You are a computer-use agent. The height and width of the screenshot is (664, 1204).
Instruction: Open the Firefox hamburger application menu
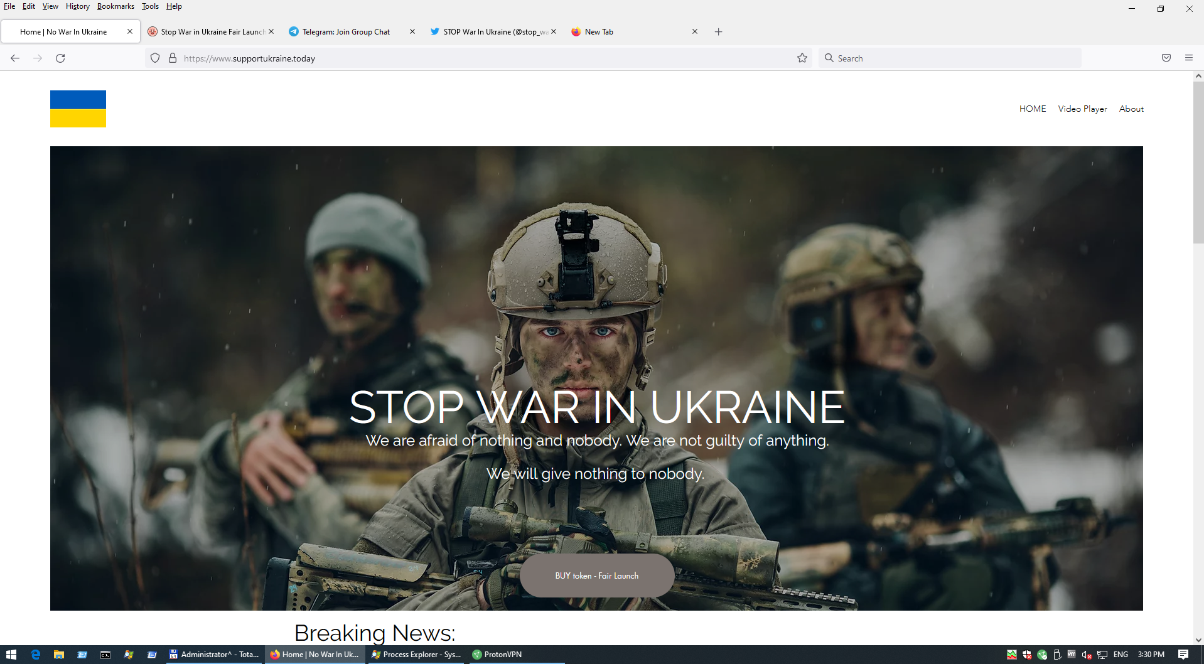(x=1189, y=58)
